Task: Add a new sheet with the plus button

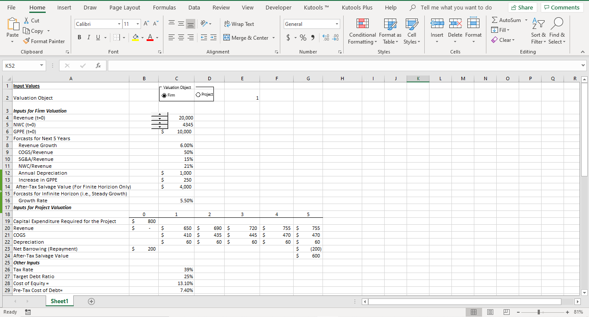Action: pyautogui.click(x=91, y=301)
